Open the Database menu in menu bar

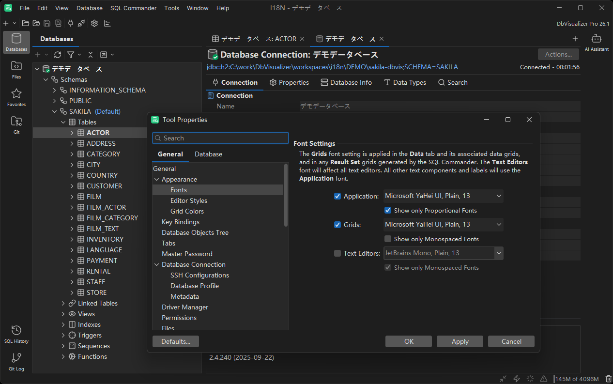(x=90, y=8)
